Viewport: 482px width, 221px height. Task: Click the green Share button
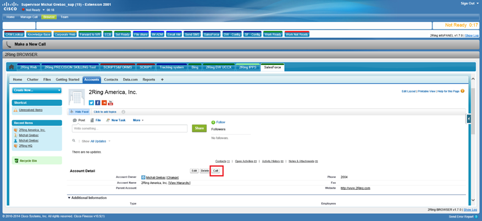[x=199, y=128]
